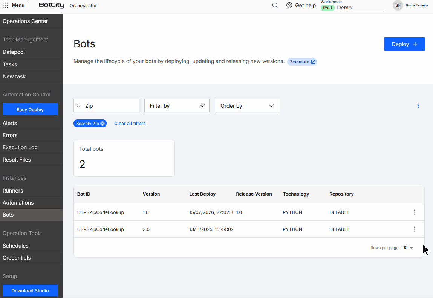
Task: Click Clear all filters link
Action: pos(130,124)
